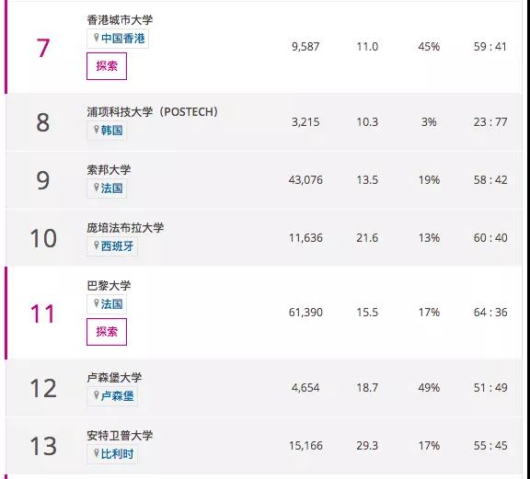Image resolution: width=530 pixels, height=479 pixels.
Task: Click the map pin icon beside 卢森堡
Action: pos(97,395)
